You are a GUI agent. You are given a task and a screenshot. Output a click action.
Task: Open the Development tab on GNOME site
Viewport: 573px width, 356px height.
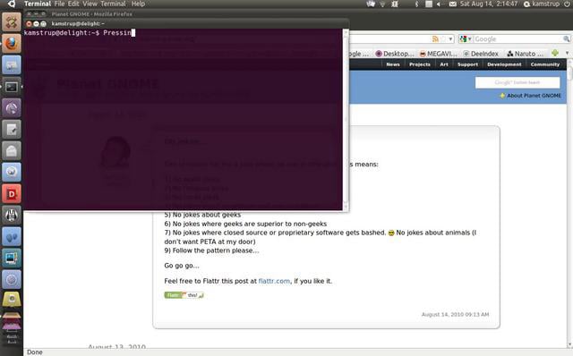point(504,64)
